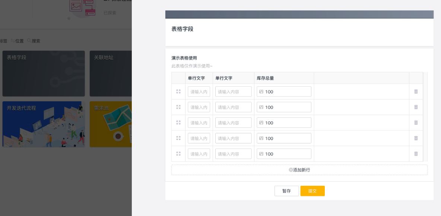441x216 pixels.
Task: Click the expand icon on the fifth row
Action: pyautogui.click(x=178, y=154)
